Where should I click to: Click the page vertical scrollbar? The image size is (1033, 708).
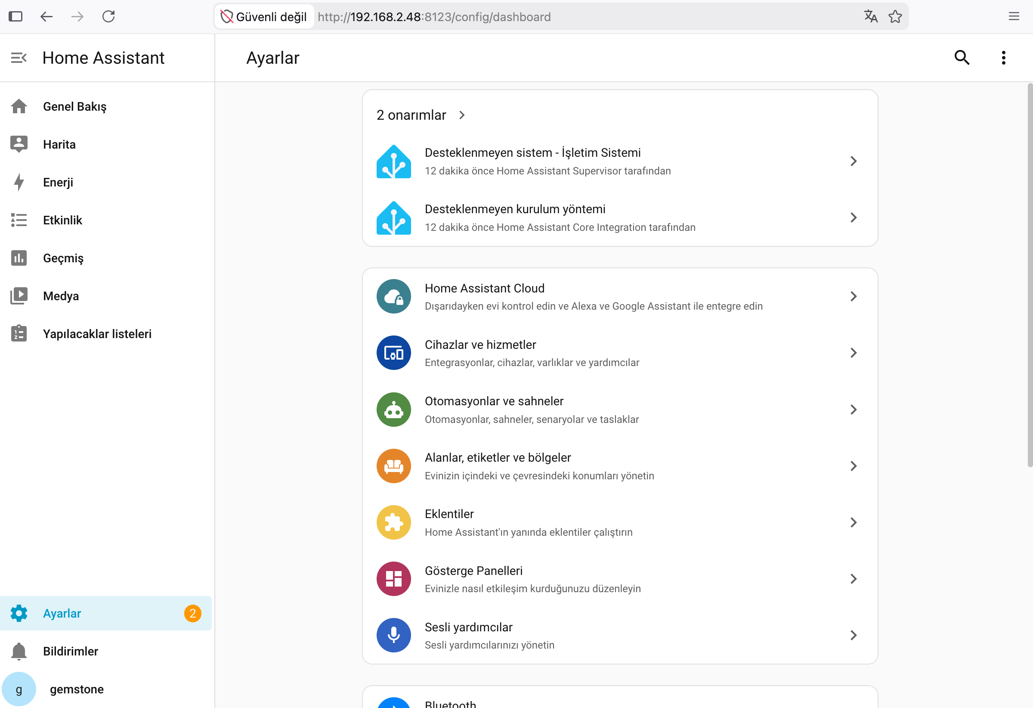pos(1030,276)
